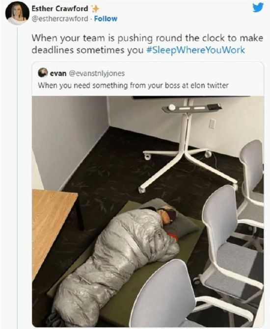This screenshot has width=270, height=329.
Task: Click the main tweet text about deadlines
Action: (x=147, y=44)
